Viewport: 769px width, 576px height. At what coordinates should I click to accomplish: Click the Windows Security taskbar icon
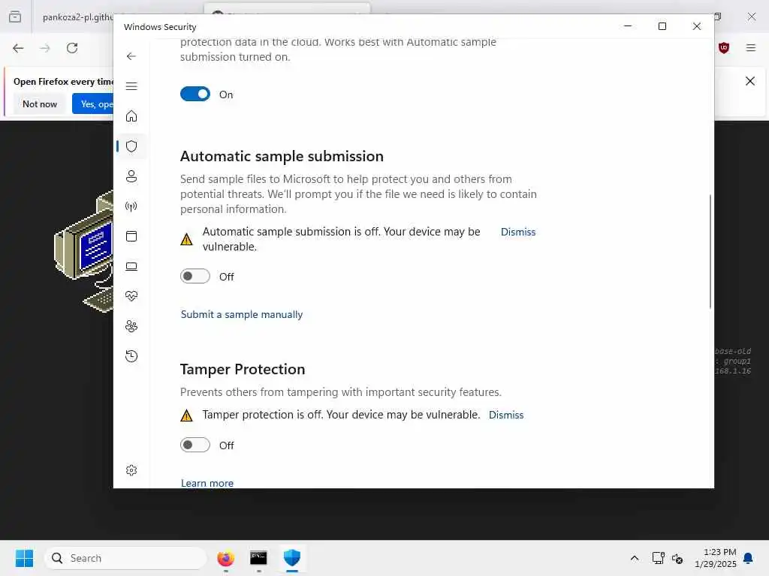pyautogui.click(x=292, y=558)
